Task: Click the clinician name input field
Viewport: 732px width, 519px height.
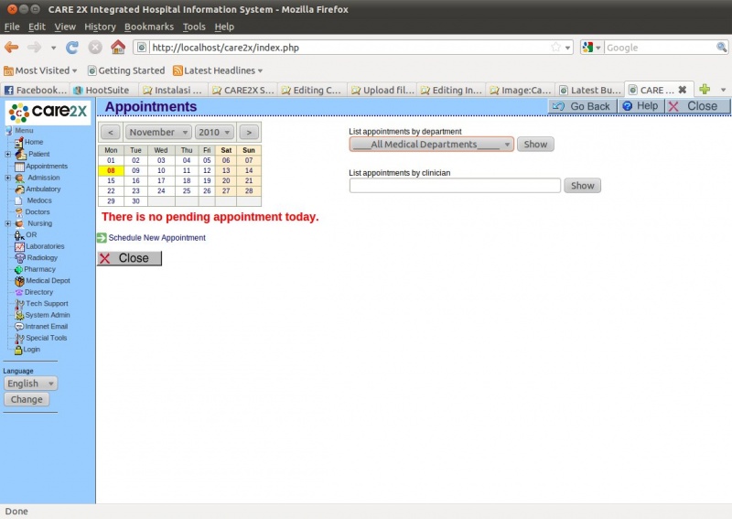Action: (x=455, y=186)
